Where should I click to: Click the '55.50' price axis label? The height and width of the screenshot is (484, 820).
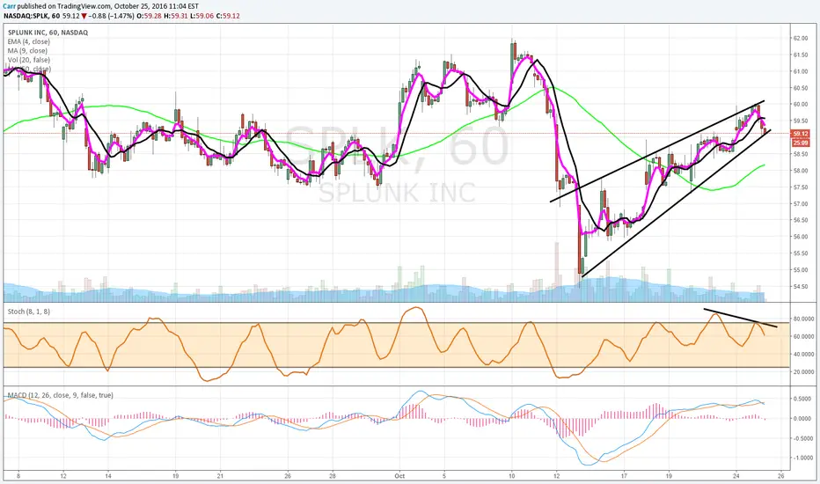(801, 253)
